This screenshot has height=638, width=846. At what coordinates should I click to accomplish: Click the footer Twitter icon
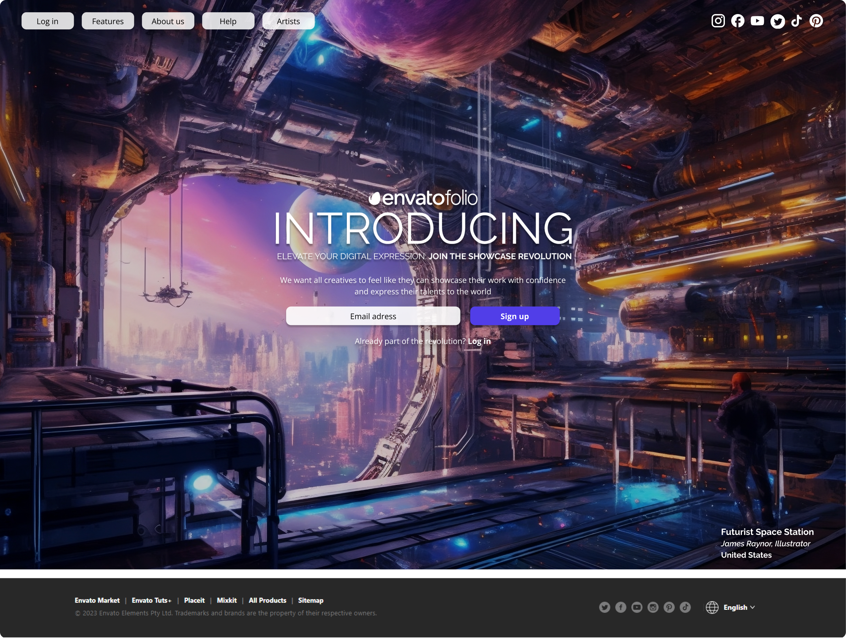click(x=605, y=607)
